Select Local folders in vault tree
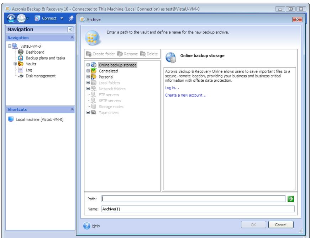This screenshot has width=310, height=238. tap(109, 83)
